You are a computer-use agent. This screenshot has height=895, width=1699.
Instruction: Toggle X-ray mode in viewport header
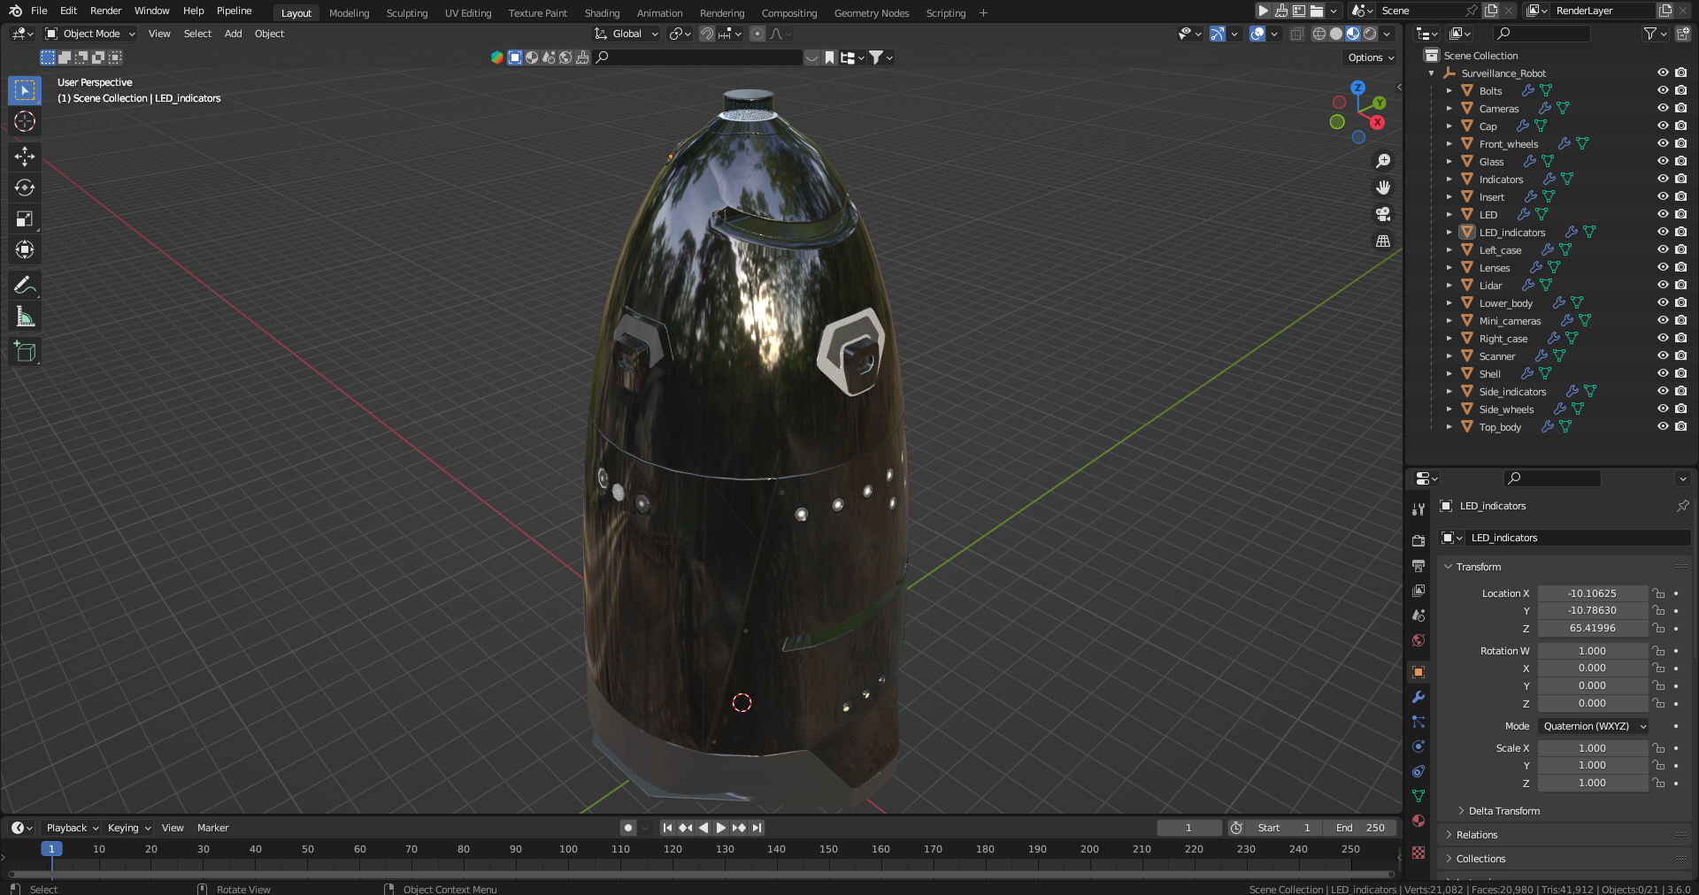pyautogui.click(x=1296, y=34)
